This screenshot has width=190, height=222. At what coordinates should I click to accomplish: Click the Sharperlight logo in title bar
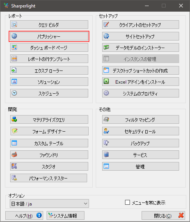coord(6,6)
